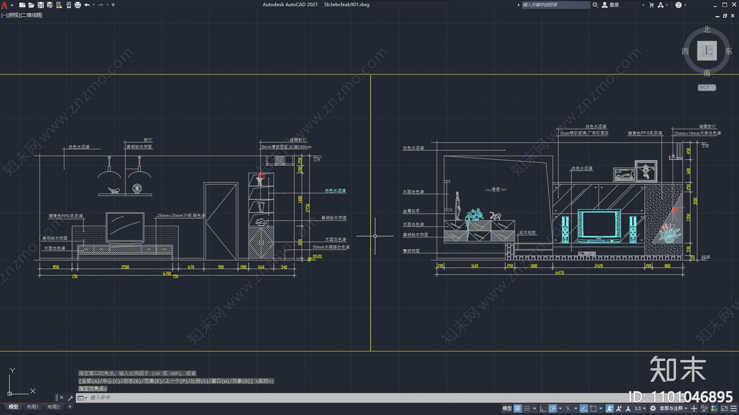Click the annotation monitor plus icon
The image size is (739, 415).
(x=694, y=408)
